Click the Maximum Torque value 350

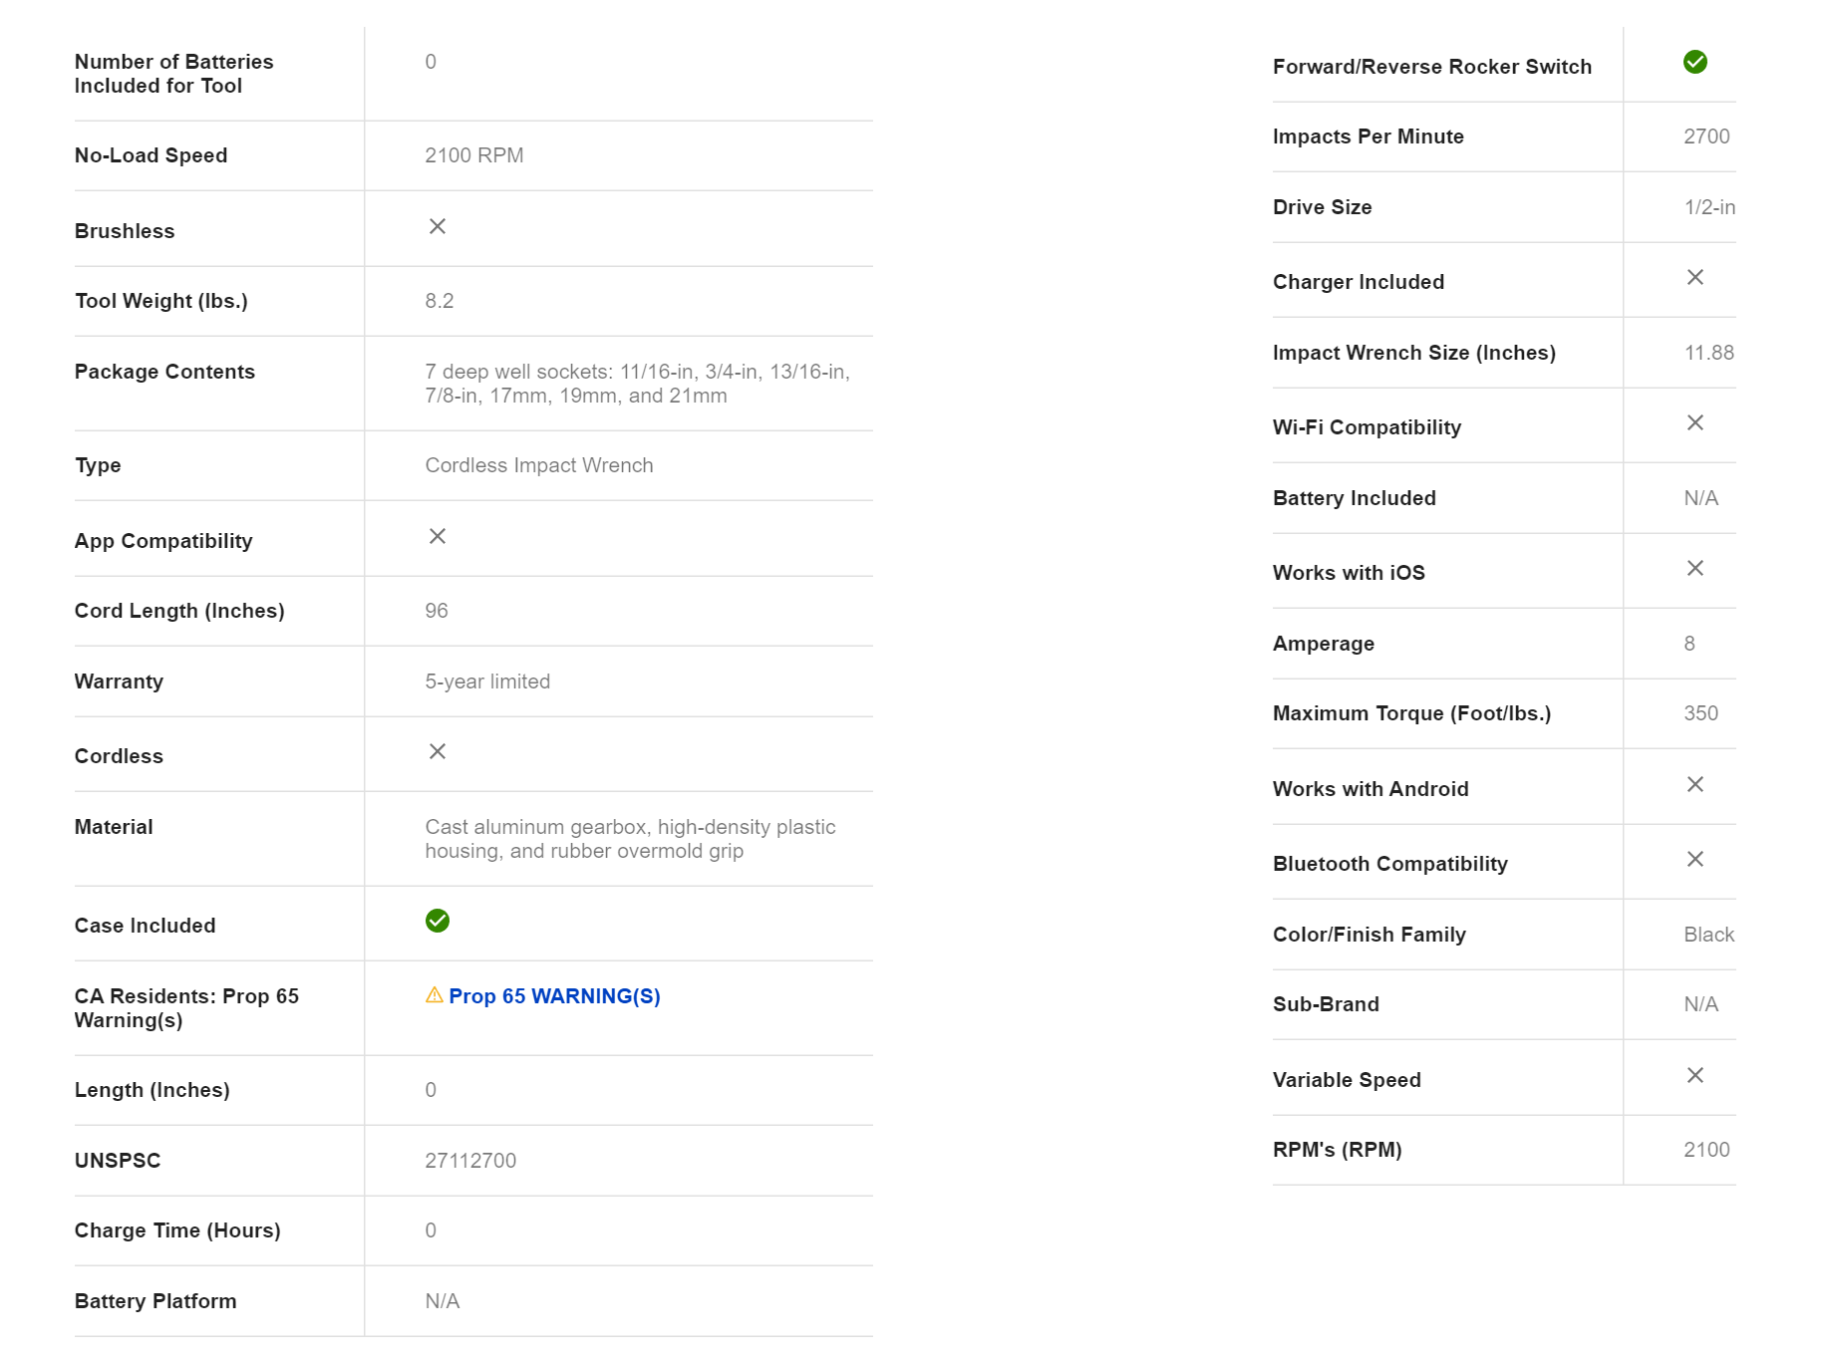[1700, 713]
